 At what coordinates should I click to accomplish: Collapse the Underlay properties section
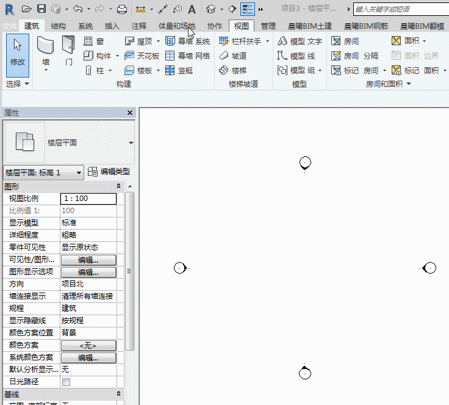[118, 394]
